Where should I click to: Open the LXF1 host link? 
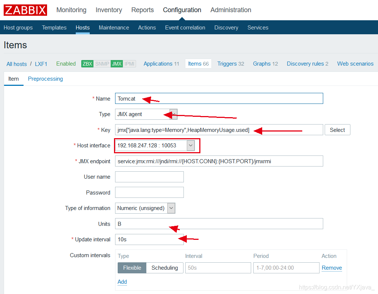tap(41, 64)
